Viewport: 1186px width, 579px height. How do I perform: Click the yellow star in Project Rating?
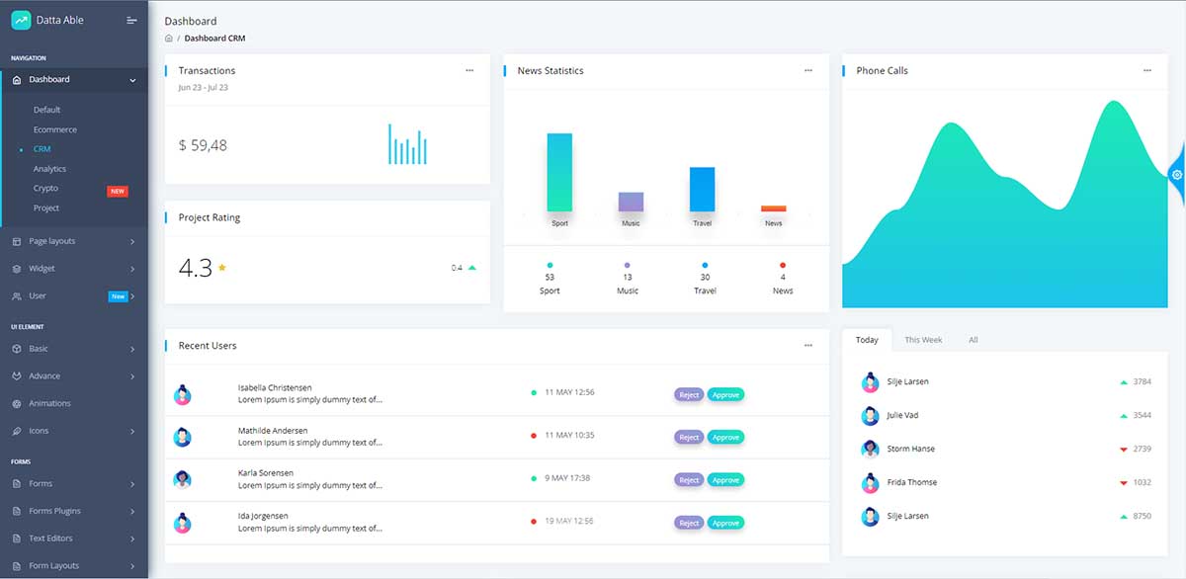(x=222, y=268)
